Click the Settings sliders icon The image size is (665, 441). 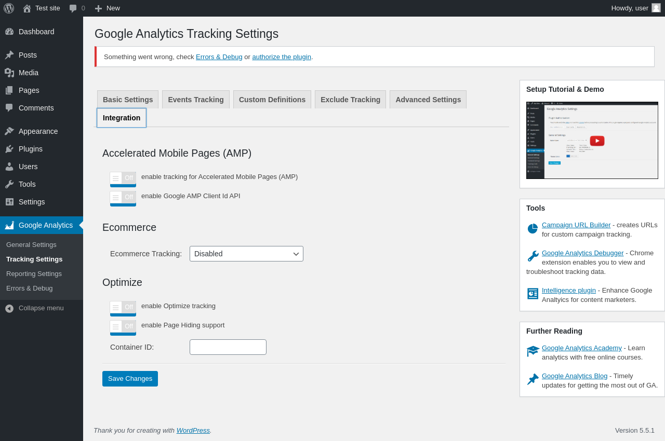9,202
